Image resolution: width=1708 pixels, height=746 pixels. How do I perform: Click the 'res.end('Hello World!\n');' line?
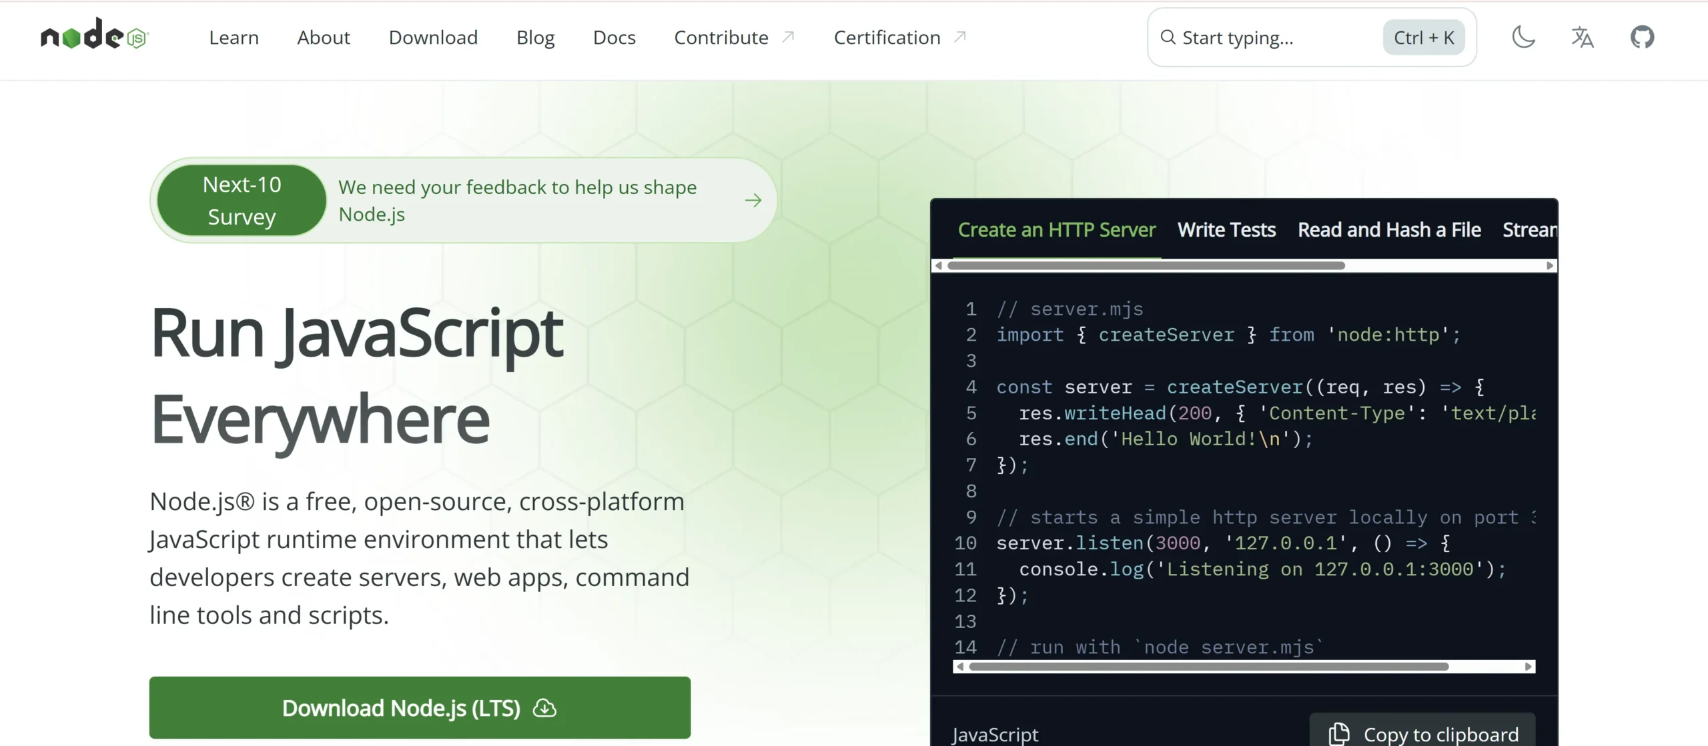[1166, 439]
